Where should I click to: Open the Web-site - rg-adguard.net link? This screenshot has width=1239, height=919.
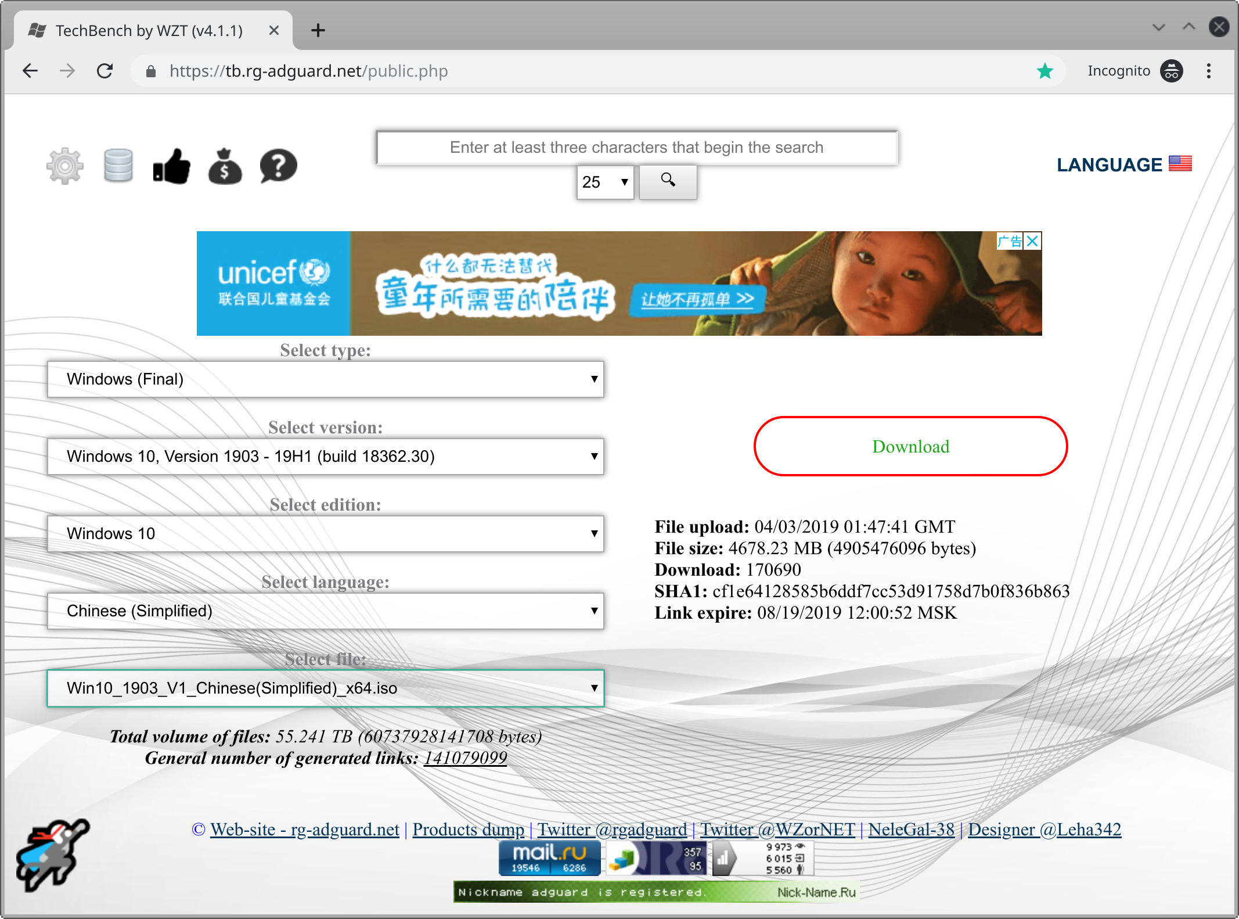click(x=304, y=829)
